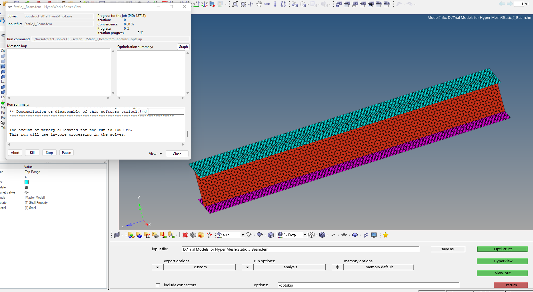Click the Graph button above Optimization summary
This screenshot has width=533, height=292.
pyautogui.click(x=183, y=47)
